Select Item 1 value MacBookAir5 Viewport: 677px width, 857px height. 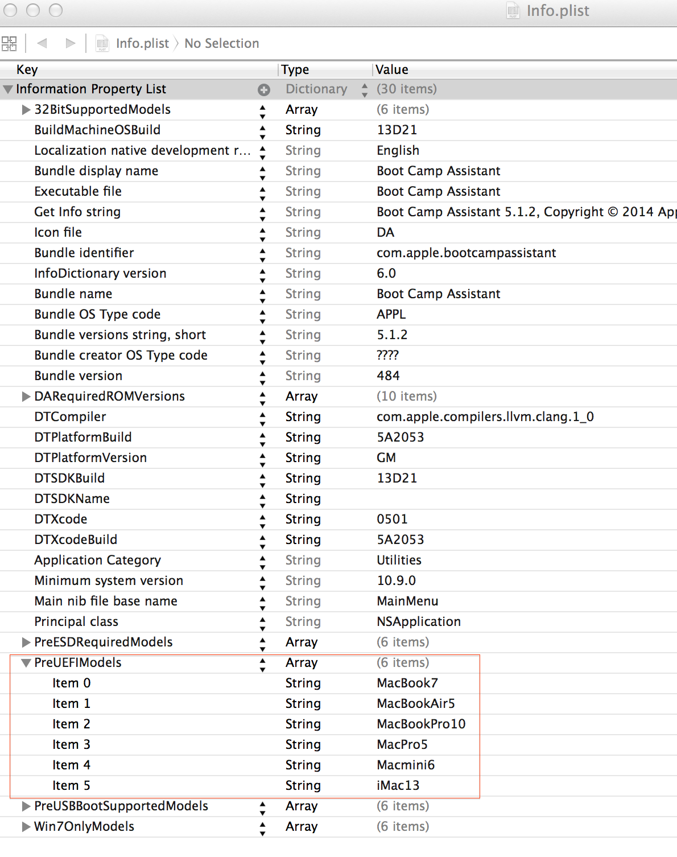416,704
